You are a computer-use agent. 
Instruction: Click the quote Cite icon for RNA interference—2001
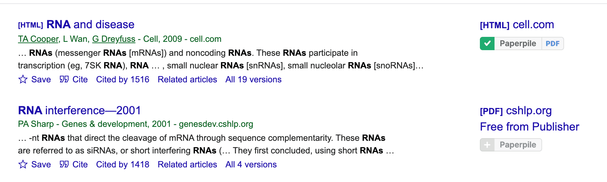[x=64, y=164]
